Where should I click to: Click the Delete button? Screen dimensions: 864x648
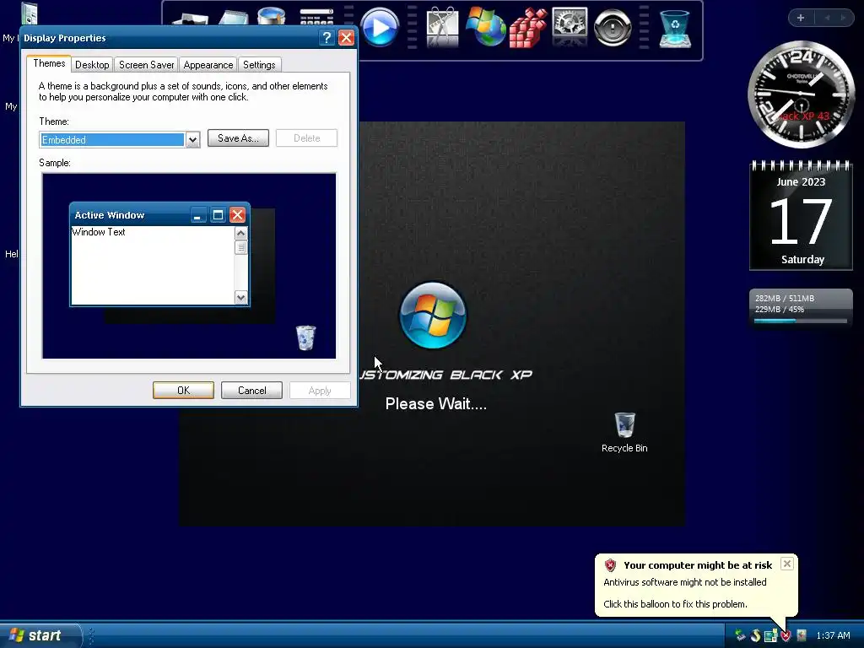306,138
